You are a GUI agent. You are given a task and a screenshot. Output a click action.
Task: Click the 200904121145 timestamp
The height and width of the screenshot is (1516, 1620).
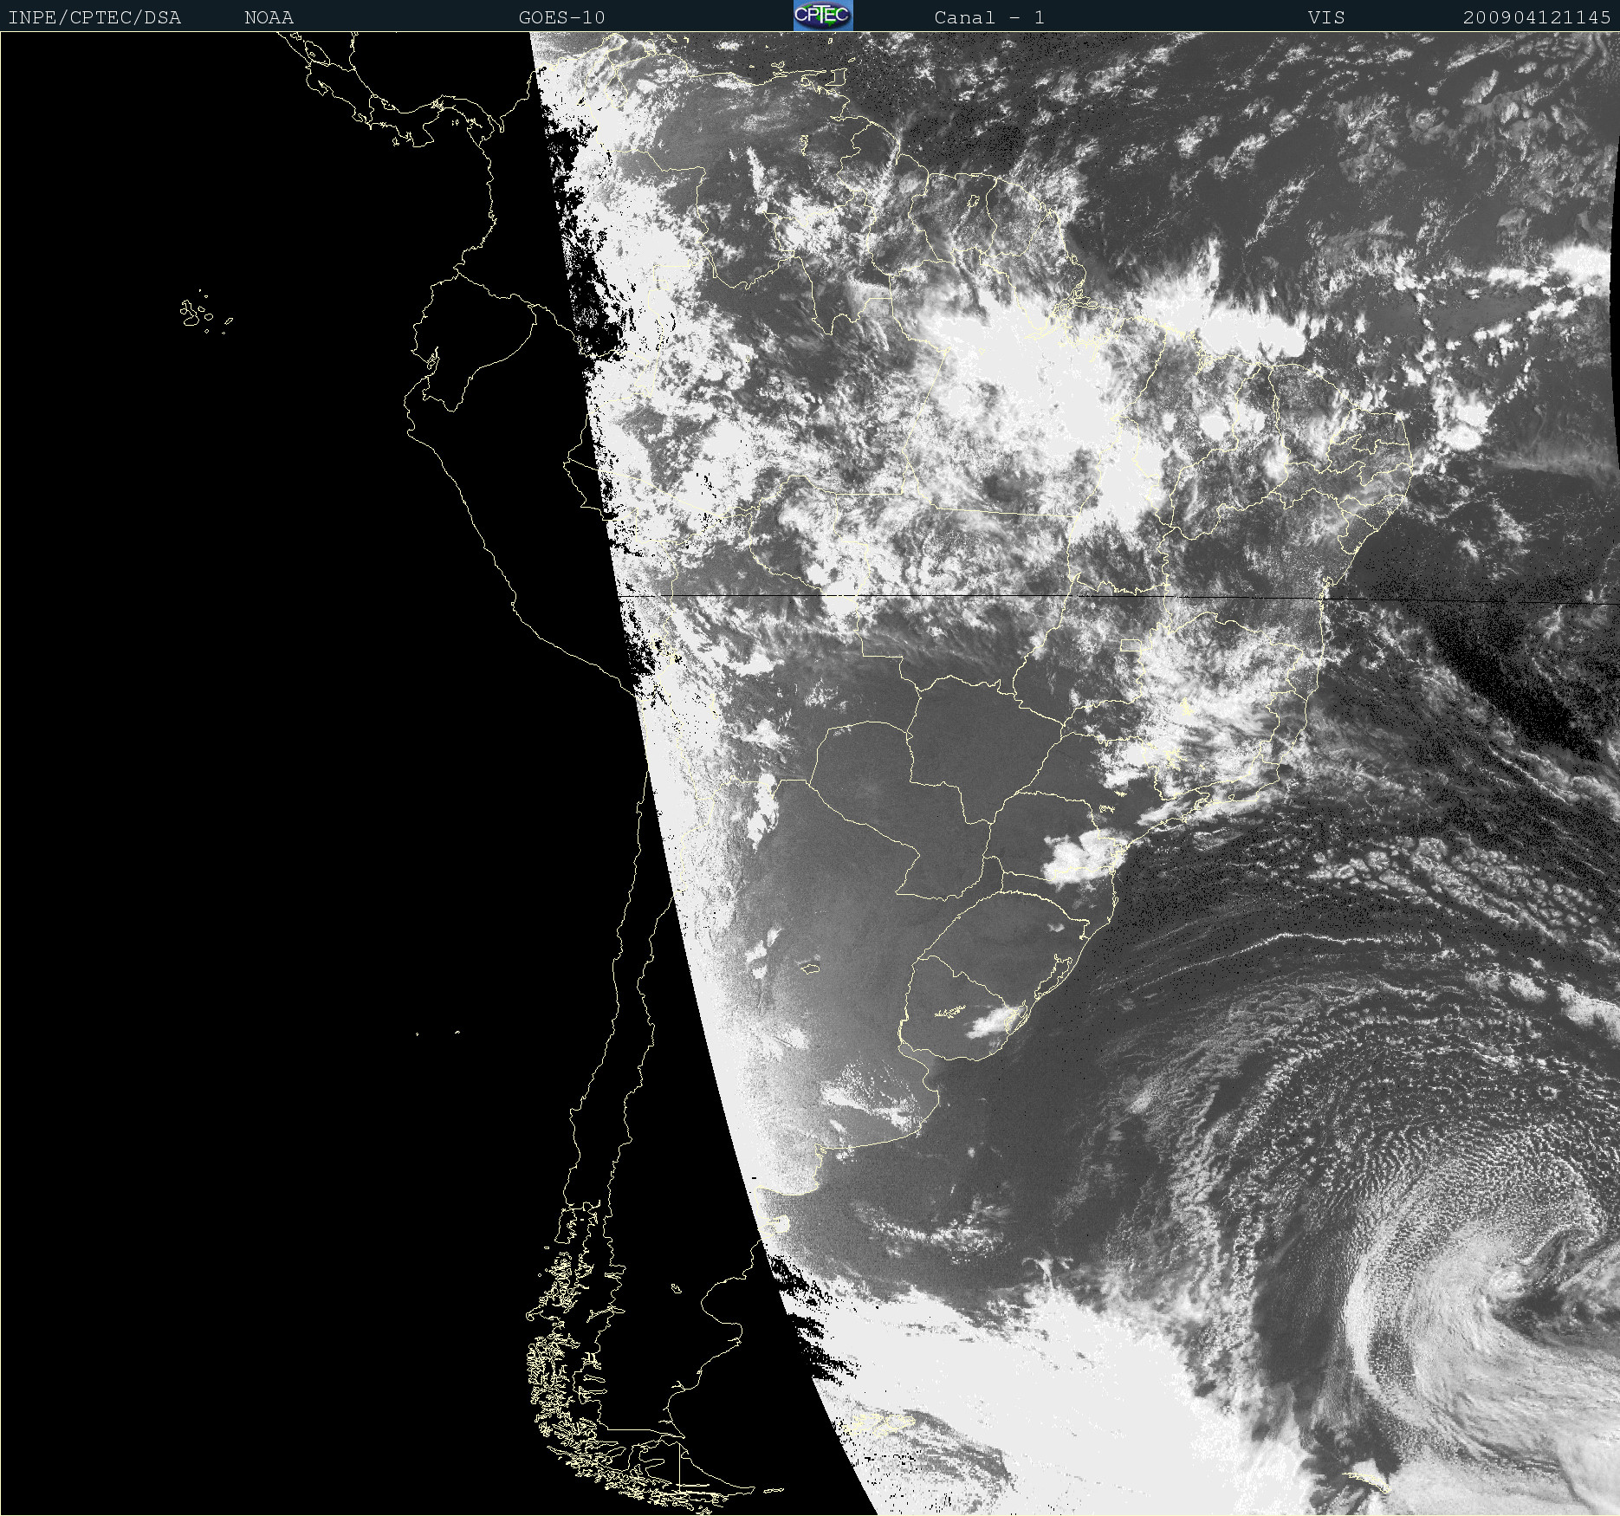pyautogui.click(x=1537, y=17)
